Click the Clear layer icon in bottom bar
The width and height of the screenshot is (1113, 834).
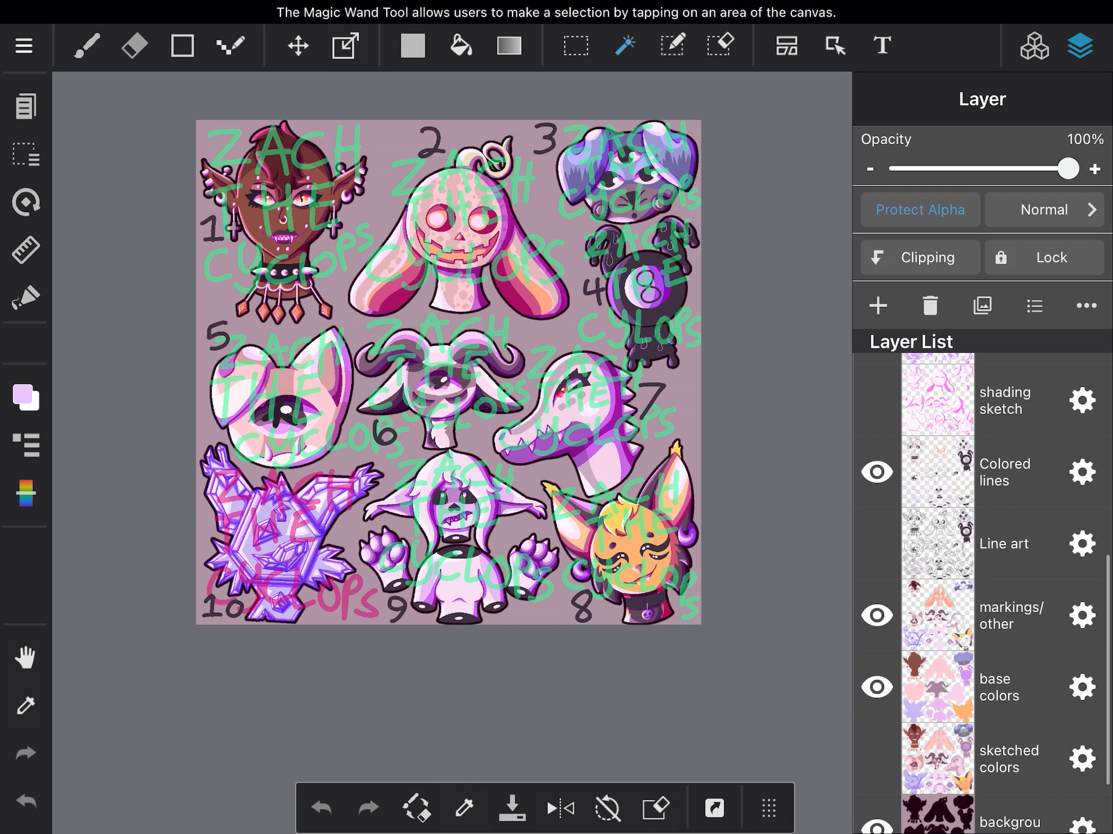click(x=656, y=807)
